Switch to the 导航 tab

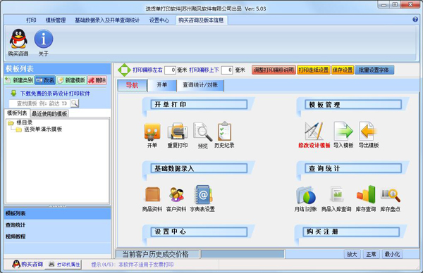[x=133, y=85]
